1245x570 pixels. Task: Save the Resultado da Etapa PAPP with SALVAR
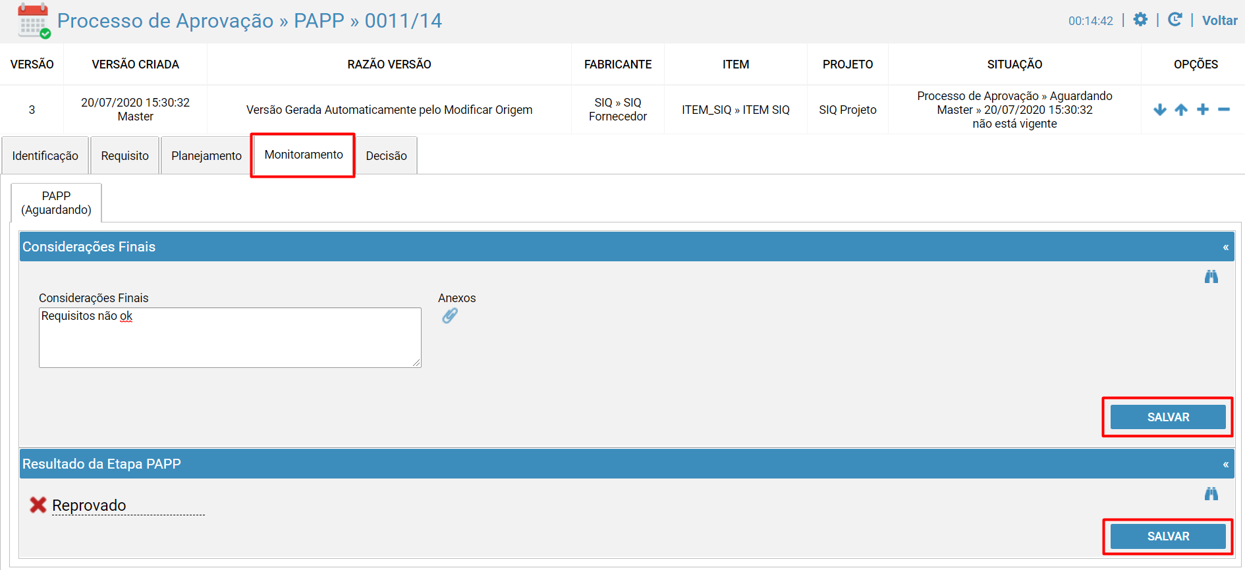coord(1168,536)
